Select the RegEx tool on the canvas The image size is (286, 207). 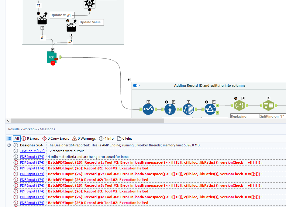tap(239, 105)
